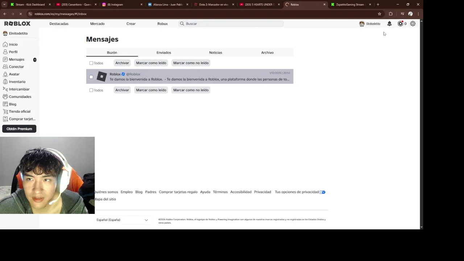This screenshot has height=261, width=464.
Task: Open Chrome profile avatar icon
Action: pos(410,14)
